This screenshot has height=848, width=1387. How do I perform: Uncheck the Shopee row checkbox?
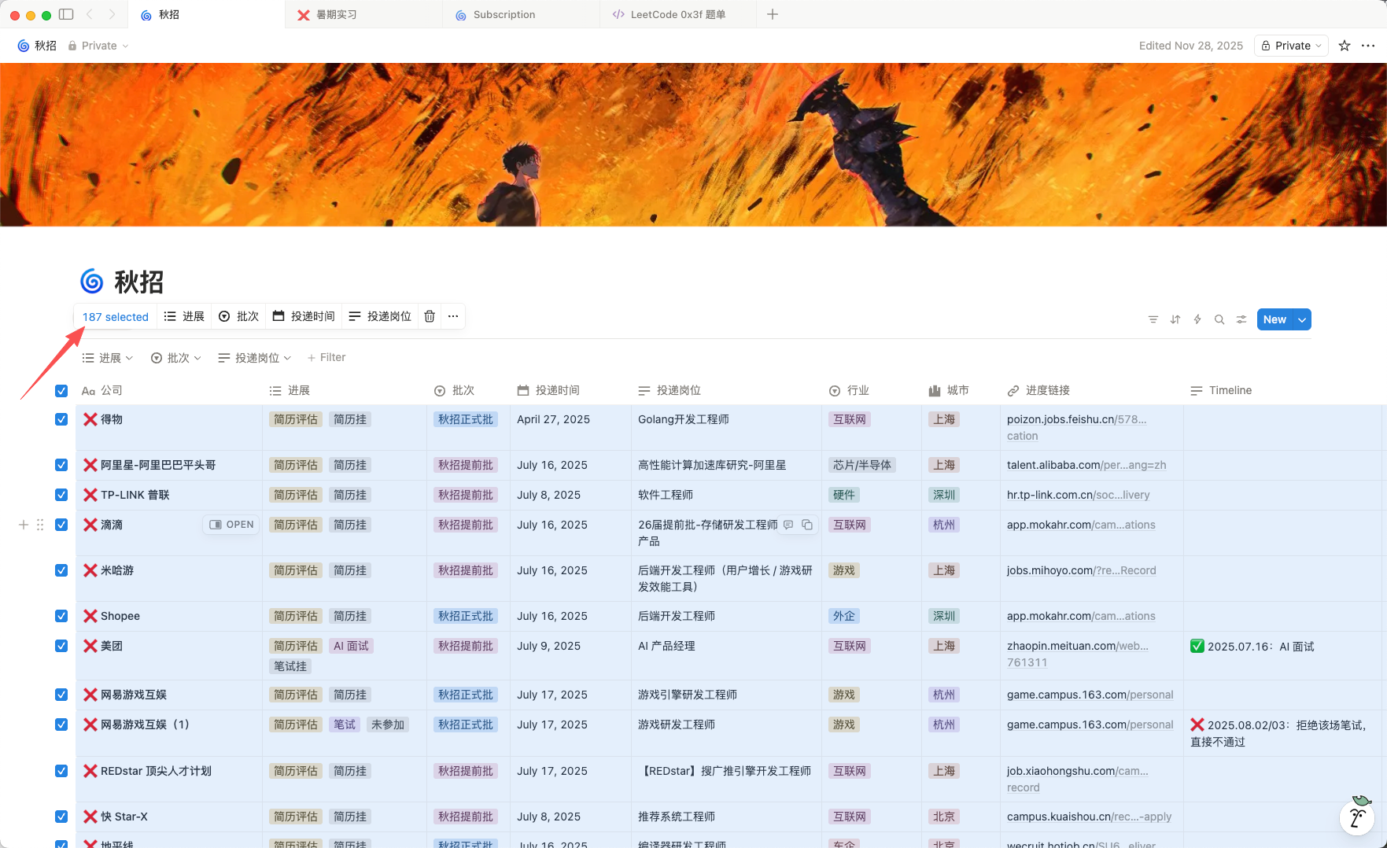(x=61, y=616)
